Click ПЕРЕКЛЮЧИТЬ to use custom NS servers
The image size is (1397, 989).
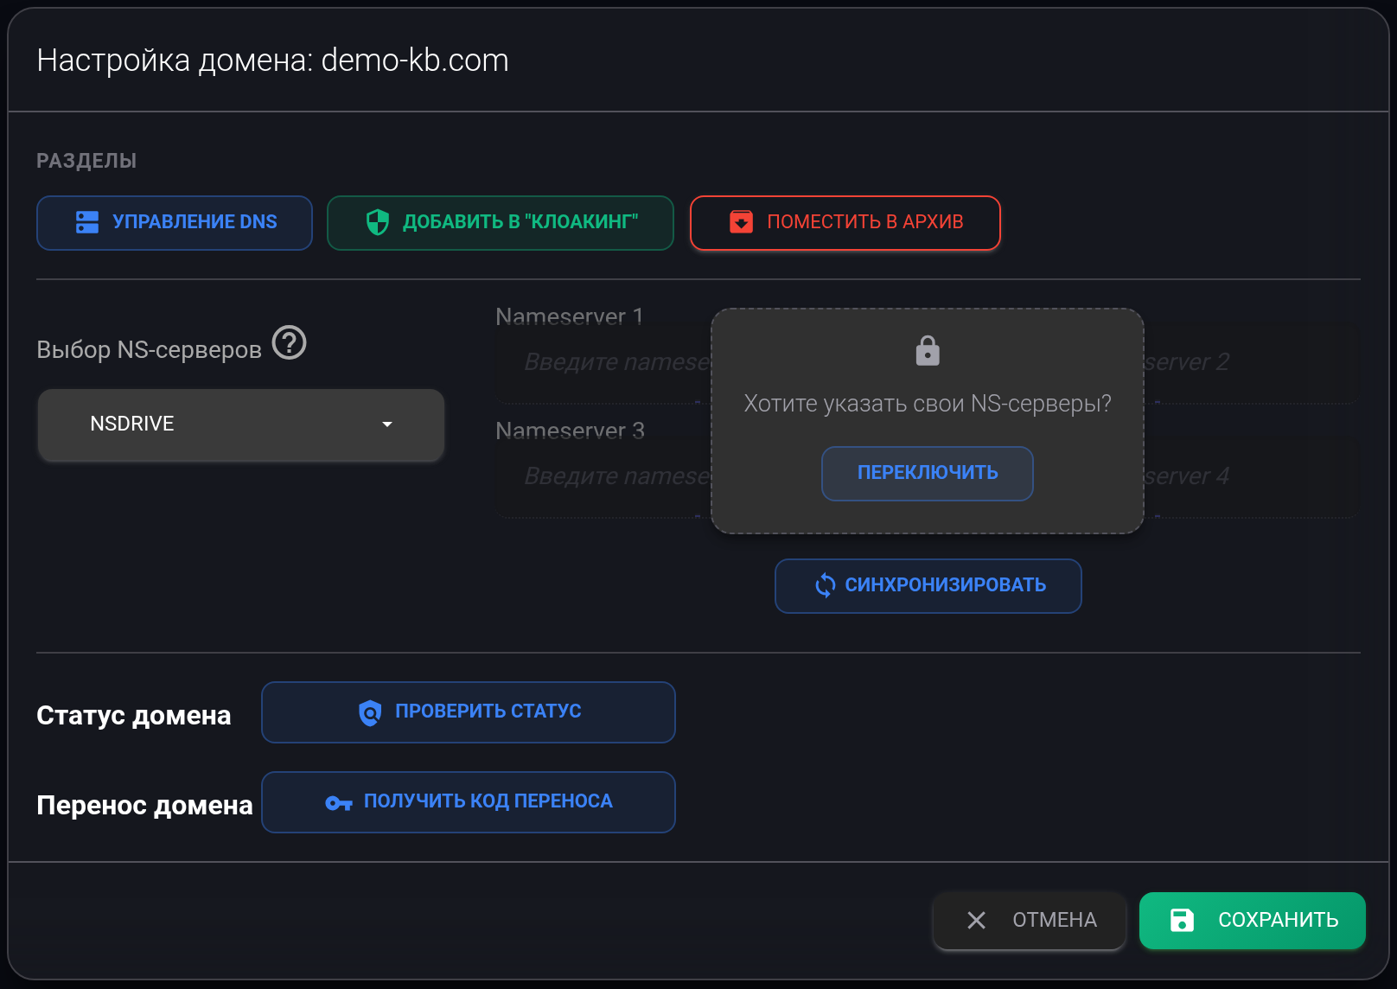pyautogui.click(x=928, y=473)
